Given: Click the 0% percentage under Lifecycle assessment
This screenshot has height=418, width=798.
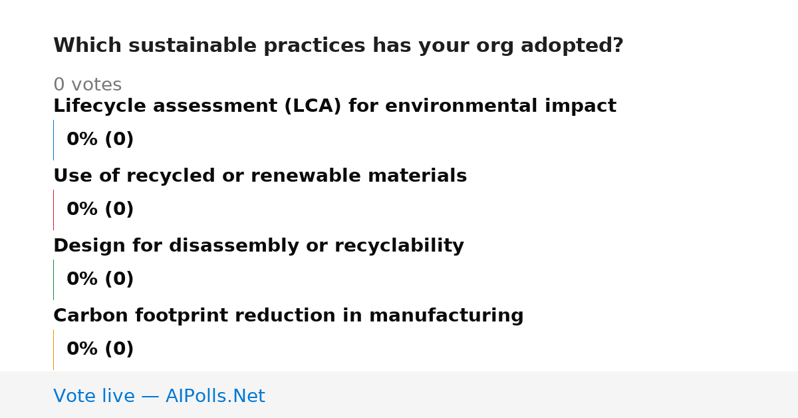Looking at the screenshot, I should 82,140.
